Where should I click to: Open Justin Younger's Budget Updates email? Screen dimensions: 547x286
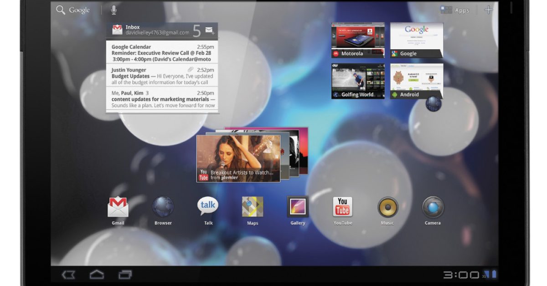pyautogui.click(x=162, y=76)
